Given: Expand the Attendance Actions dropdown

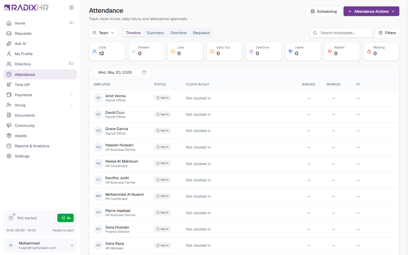Looking at the screenshot, I should click(x=371, y=11).
